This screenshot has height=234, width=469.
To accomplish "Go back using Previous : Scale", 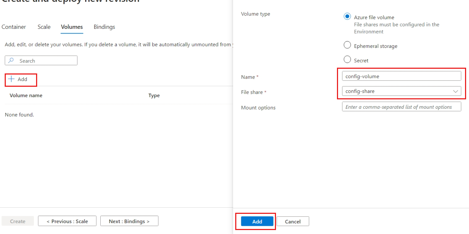I will (67, 221).
